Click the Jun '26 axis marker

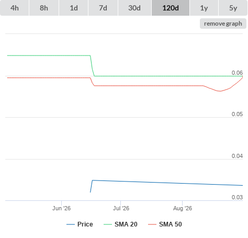[x=61, y=208]
